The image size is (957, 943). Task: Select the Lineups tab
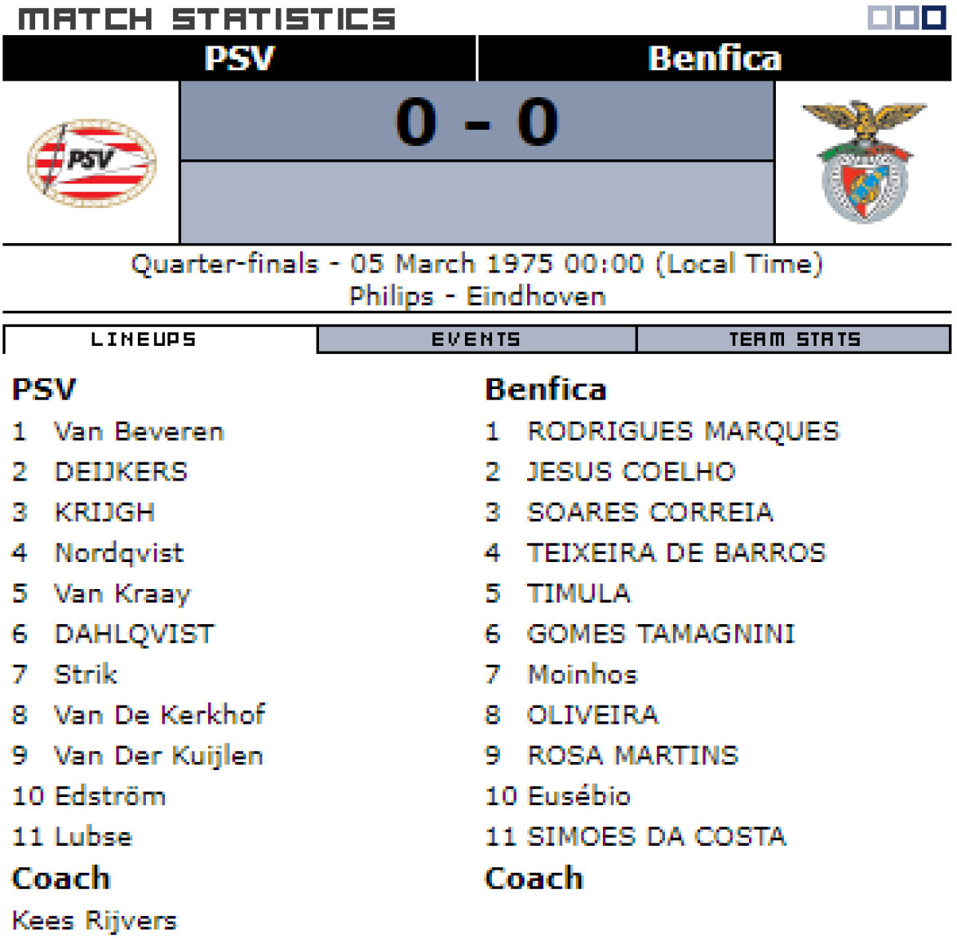pos(144,340)
